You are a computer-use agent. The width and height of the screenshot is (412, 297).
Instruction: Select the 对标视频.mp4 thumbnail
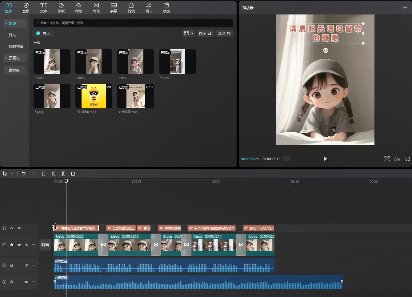point(136,96)
